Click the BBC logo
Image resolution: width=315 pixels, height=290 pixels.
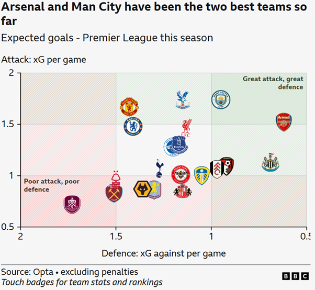(x=295, y=276)
